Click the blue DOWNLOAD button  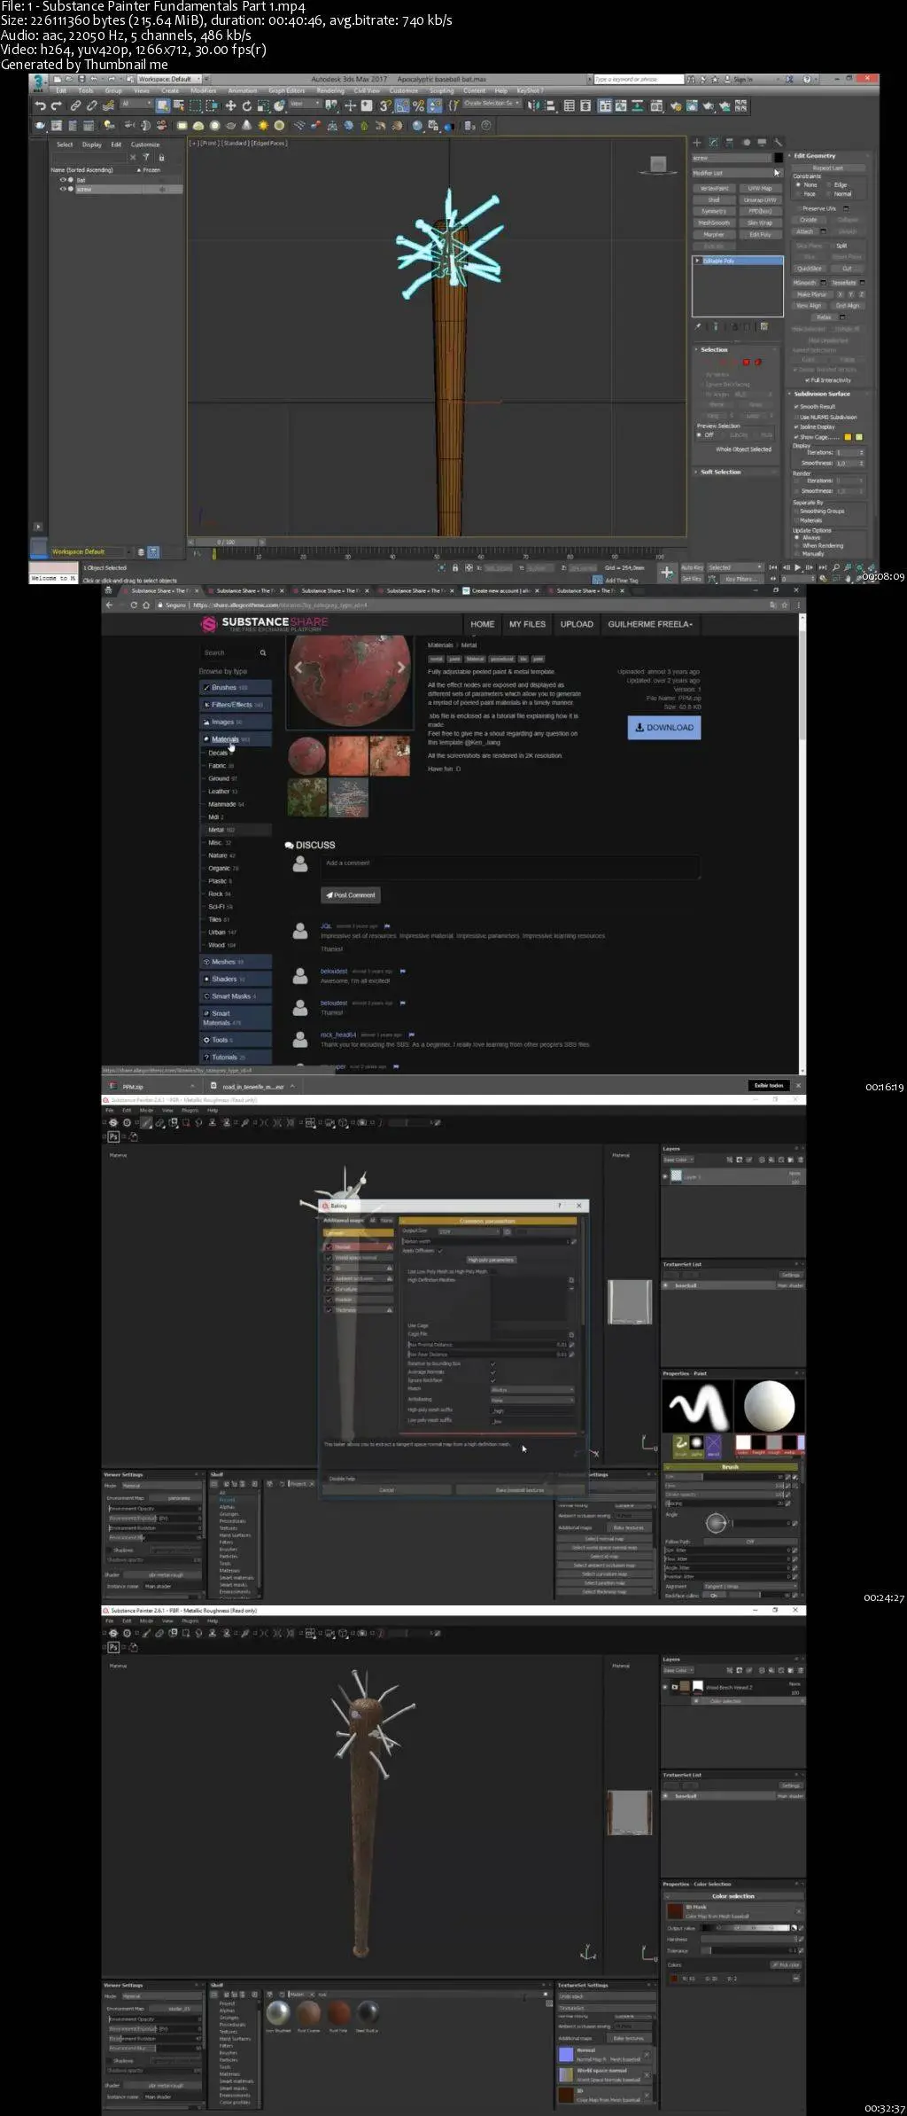pos(664,727)
